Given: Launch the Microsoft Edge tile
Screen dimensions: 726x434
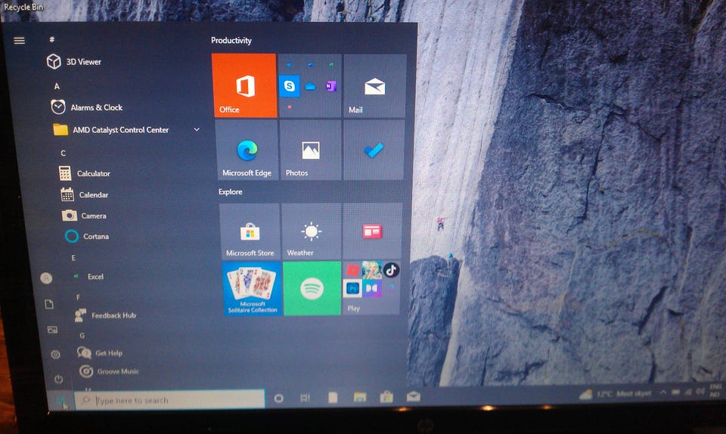Looking at the screenshot, I should click(247, 150).
